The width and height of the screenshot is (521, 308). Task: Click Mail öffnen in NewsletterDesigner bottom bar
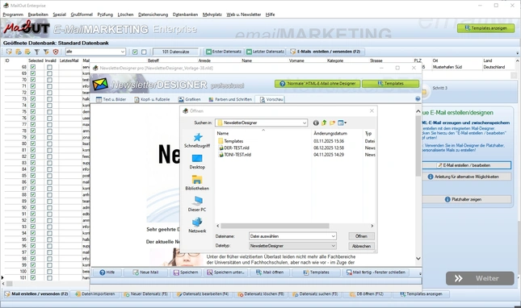coord(270,273)
